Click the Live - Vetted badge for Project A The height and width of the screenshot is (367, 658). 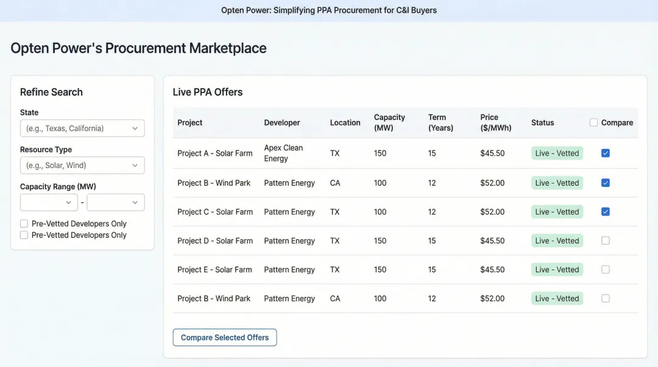[x=556, y=153]
